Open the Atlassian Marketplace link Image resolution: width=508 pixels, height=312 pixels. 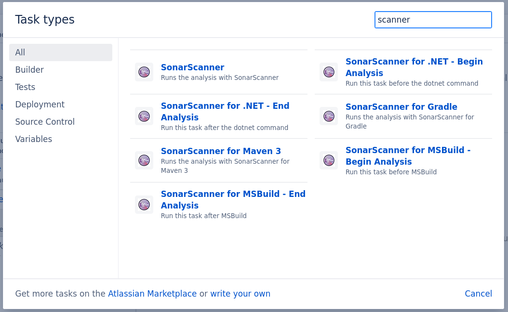[152, 294]
